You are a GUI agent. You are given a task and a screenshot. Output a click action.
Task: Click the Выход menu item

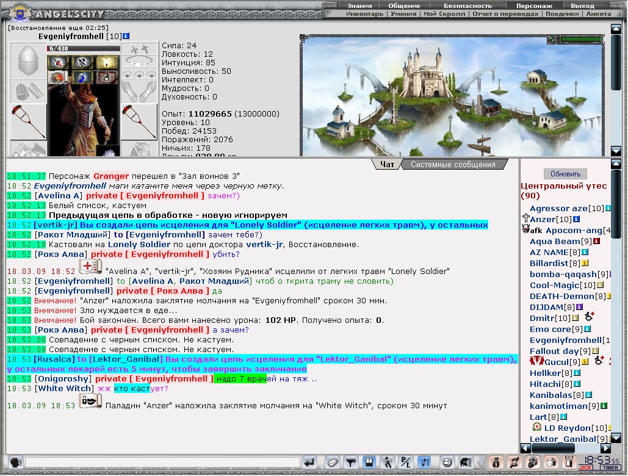coord(582,5)
